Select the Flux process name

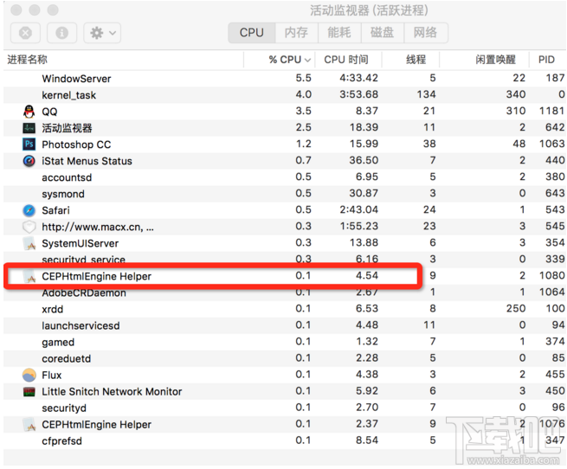52,375
